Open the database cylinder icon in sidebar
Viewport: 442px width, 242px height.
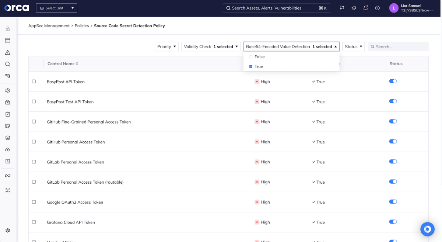(x=8, y=138)
